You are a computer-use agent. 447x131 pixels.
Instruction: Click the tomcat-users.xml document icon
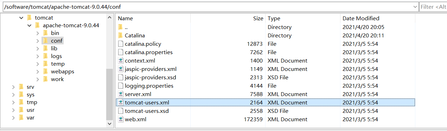point(121,103)
